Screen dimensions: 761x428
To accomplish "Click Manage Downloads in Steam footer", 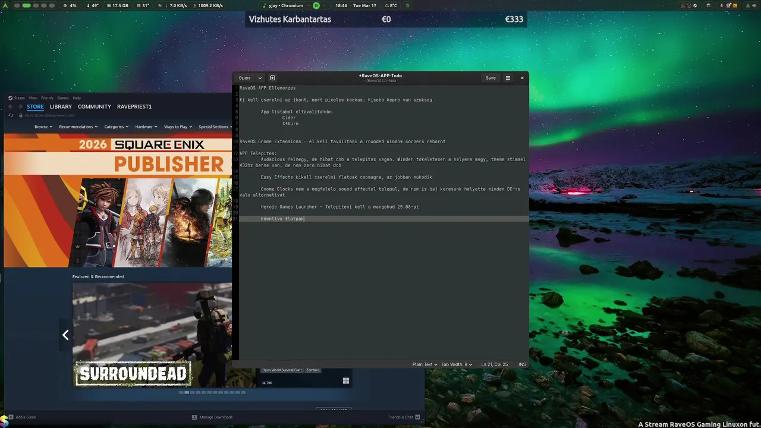I will pos(216,417).
